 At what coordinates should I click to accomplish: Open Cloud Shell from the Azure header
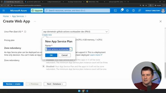[115, 11]
